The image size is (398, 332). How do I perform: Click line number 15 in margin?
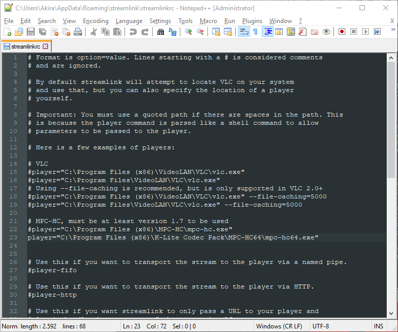13,172
